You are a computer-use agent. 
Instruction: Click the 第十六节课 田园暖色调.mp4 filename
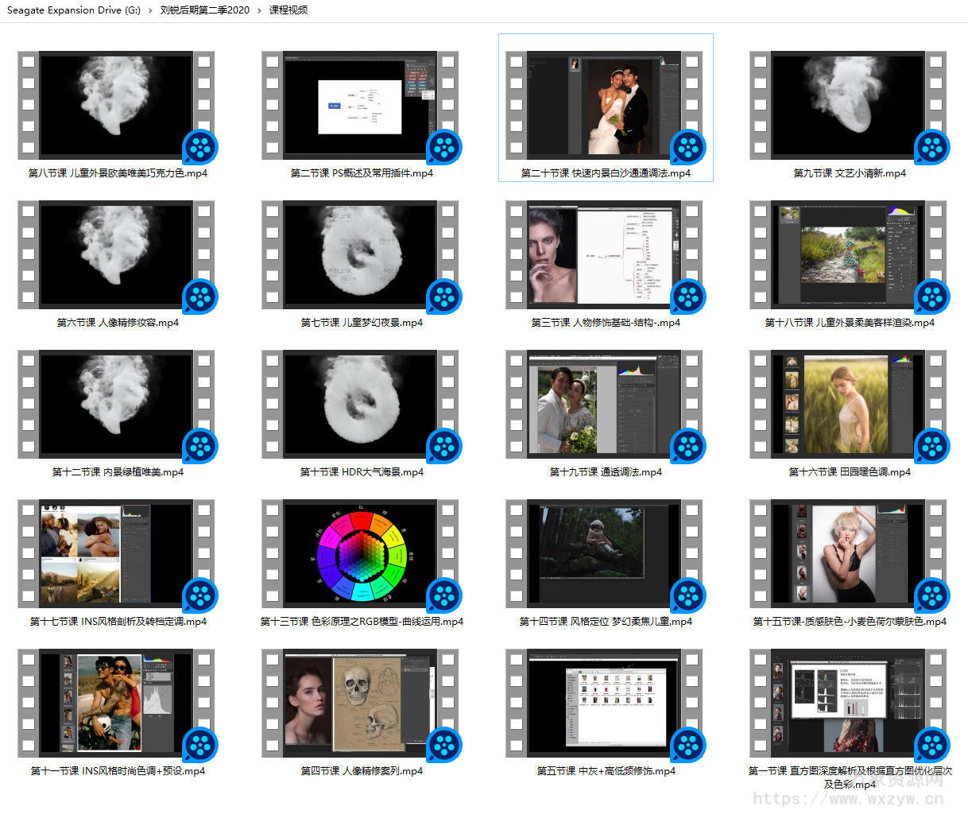click(x=849, y=472)
